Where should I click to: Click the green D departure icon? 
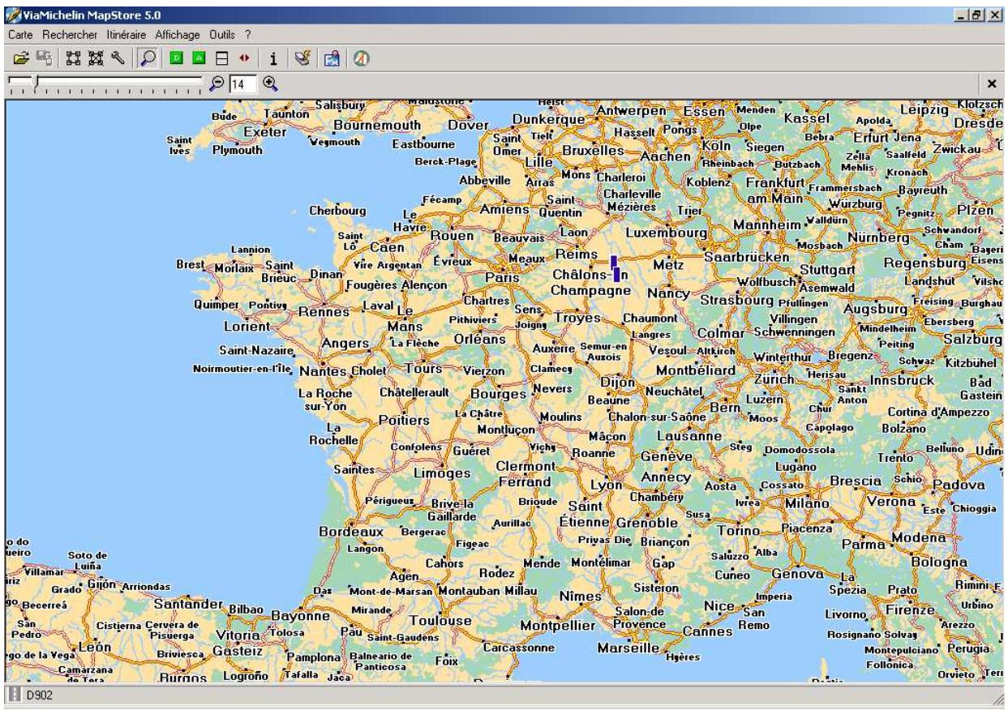coord(176,58)
